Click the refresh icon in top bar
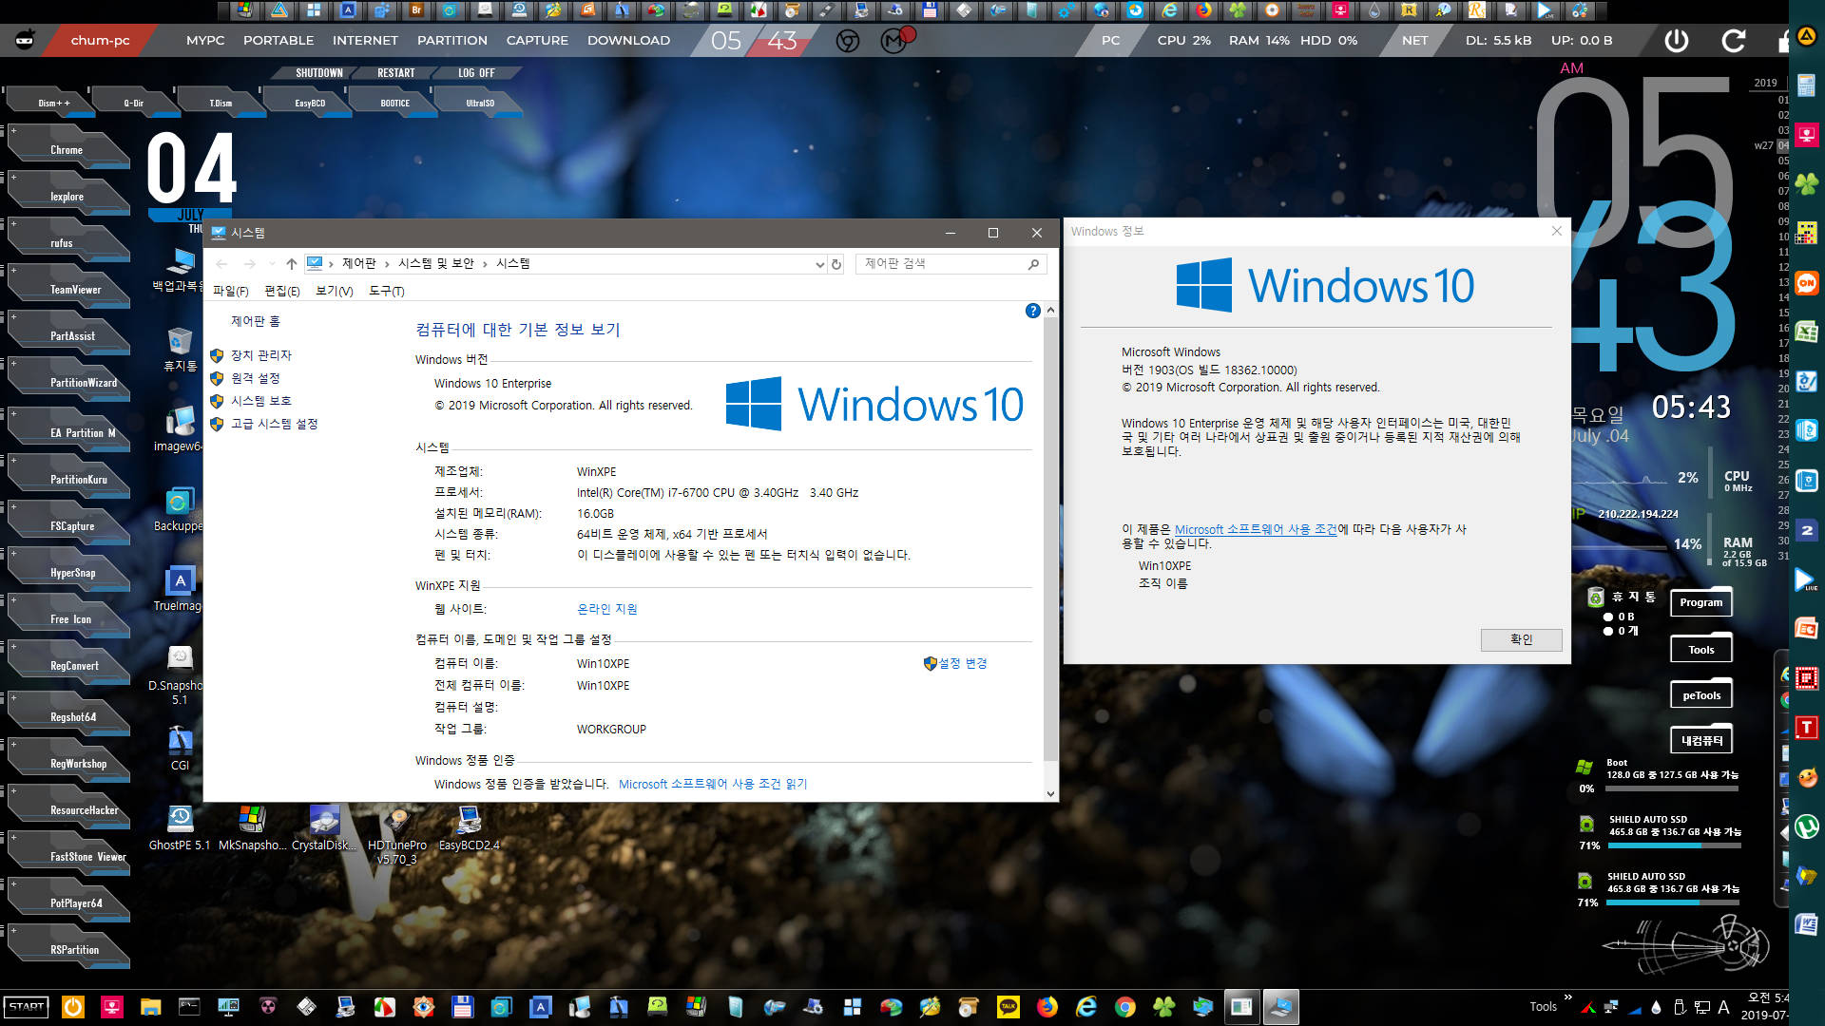This screenshot has height=1026, width=1825. (x=1733, y=41)
